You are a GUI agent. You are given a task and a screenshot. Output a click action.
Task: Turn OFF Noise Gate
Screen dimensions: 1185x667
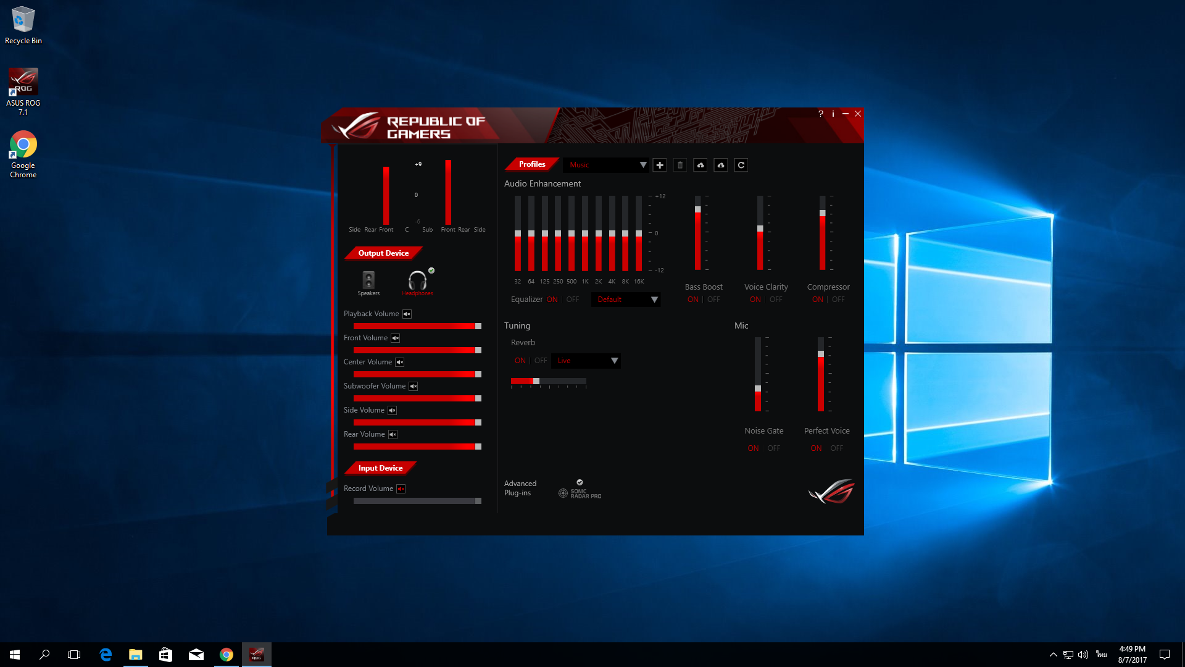point(773,448)
